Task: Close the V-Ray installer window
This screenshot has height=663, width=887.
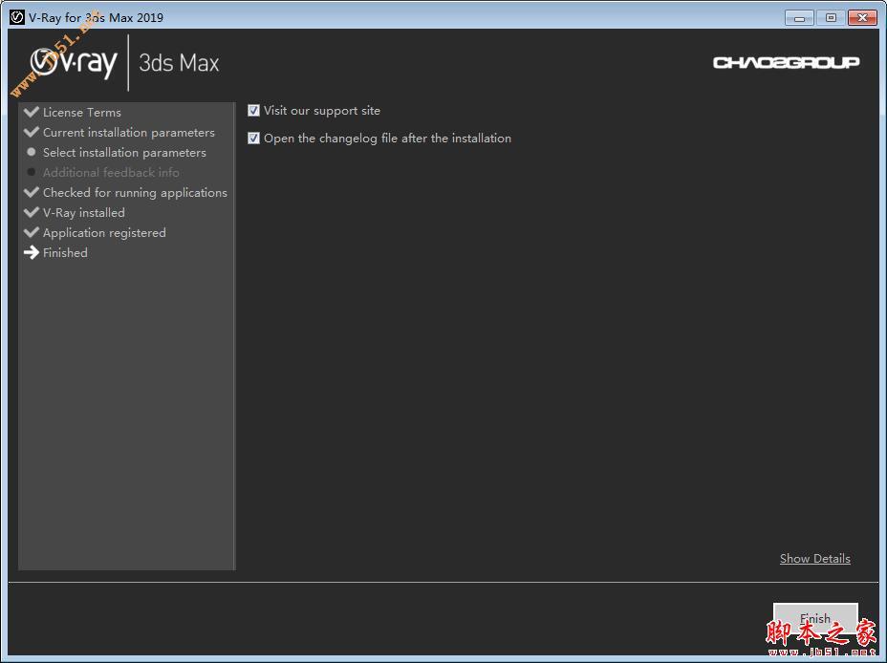Action: pos(862,18)
